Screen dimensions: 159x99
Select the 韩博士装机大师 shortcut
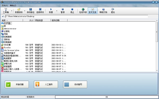click(x=9, y=61)
